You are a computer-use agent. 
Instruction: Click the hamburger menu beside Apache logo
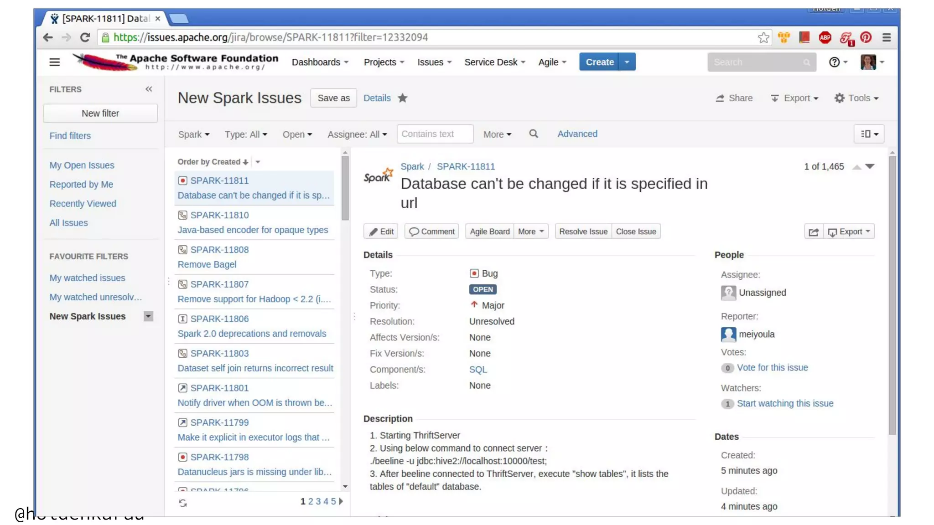click(55, 62)
